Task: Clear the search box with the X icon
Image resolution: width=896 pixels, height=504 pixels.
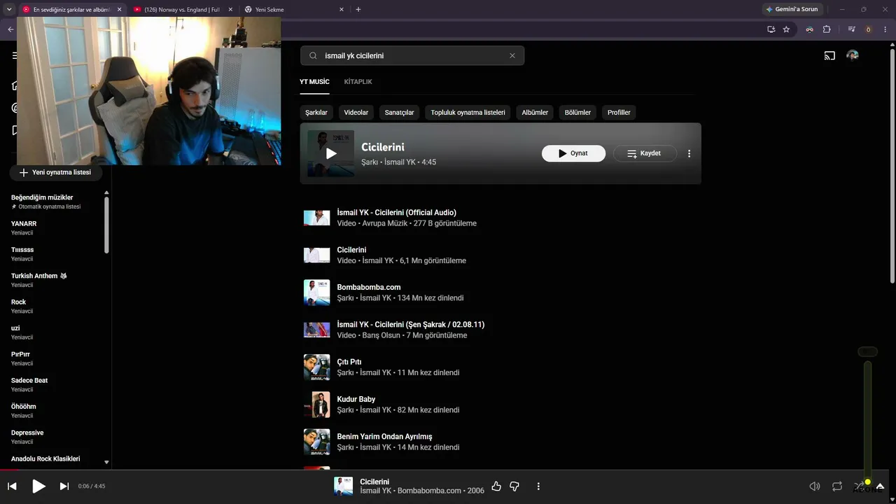Action: 512,56
